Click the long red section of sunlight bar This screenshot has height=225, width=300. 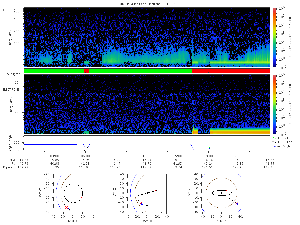231,71
